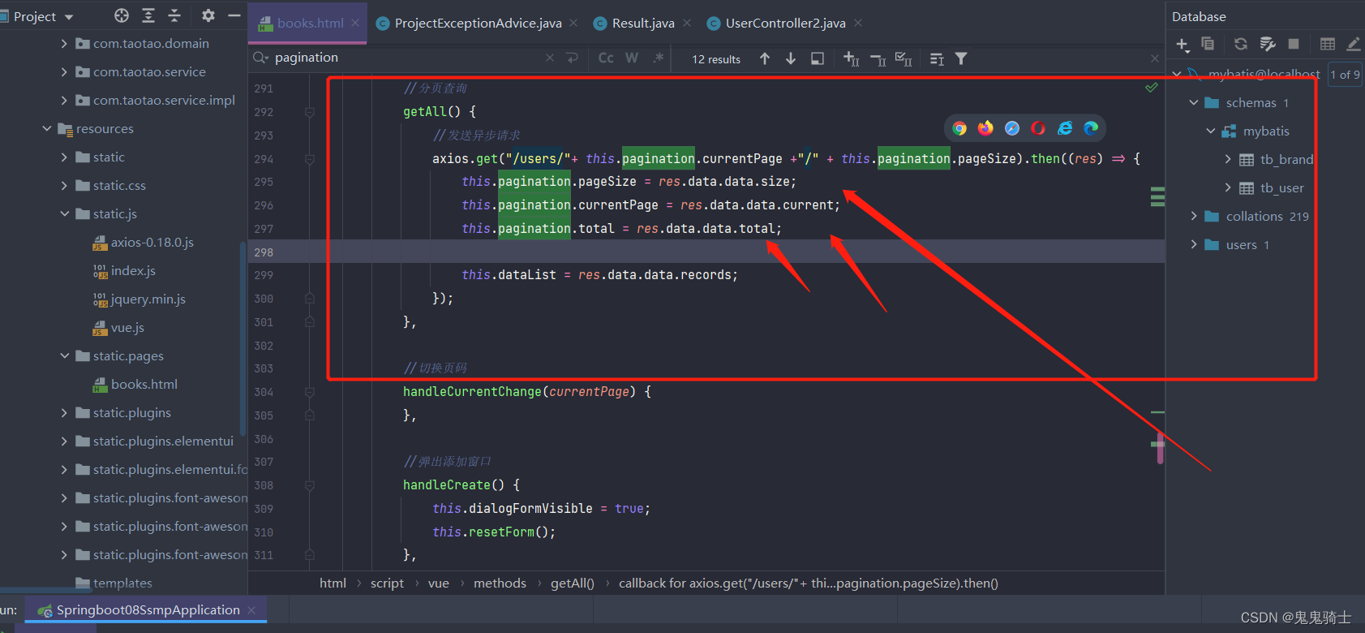The width and height of the screenshot is (1365, 633).
Task: Click the search filter funnel icon
Action: (x=961, y=58)
